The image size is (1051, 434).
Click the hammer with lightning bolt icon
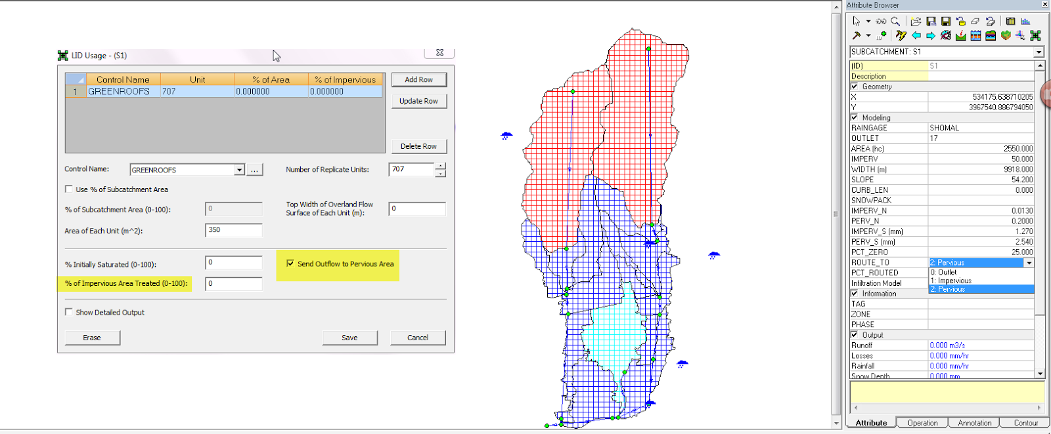(x=901, y=35)
